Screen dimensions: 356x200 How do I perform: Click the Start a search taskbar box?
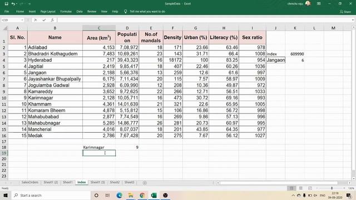point(51,195)
